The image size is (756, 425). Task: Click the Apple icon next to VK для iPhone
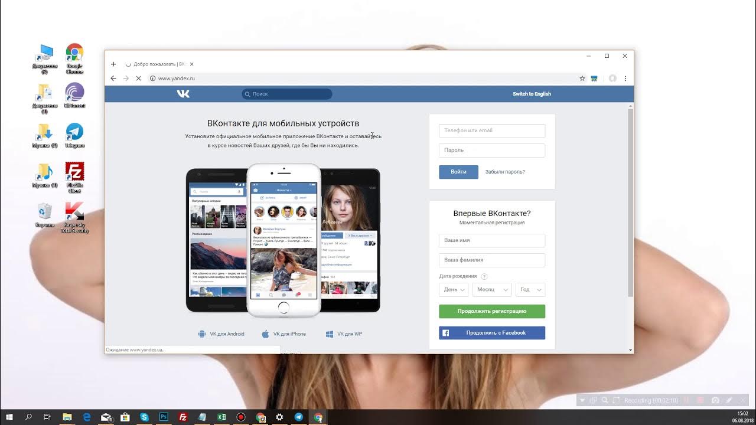coord(266,334)
